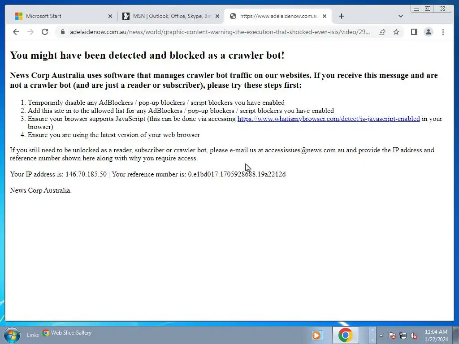Launch Windows Media Player from taskbar
459x344 pixels.
pyautogui.click(x=317, y=335)
